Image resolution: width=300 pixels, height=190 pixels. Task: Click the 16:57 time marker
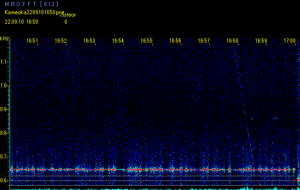pos(204,41)
